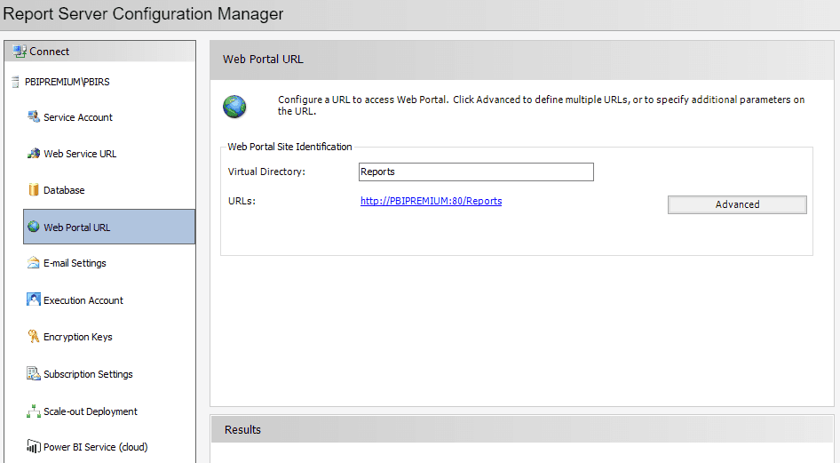The width and height of the screenshot is (840, 463).
Task: Click the Virtual Directory text field
Action: click(x=476, y=172)
